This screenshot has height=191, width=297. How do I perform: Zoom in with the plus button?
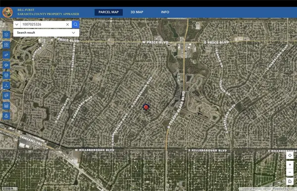[290, 165]
